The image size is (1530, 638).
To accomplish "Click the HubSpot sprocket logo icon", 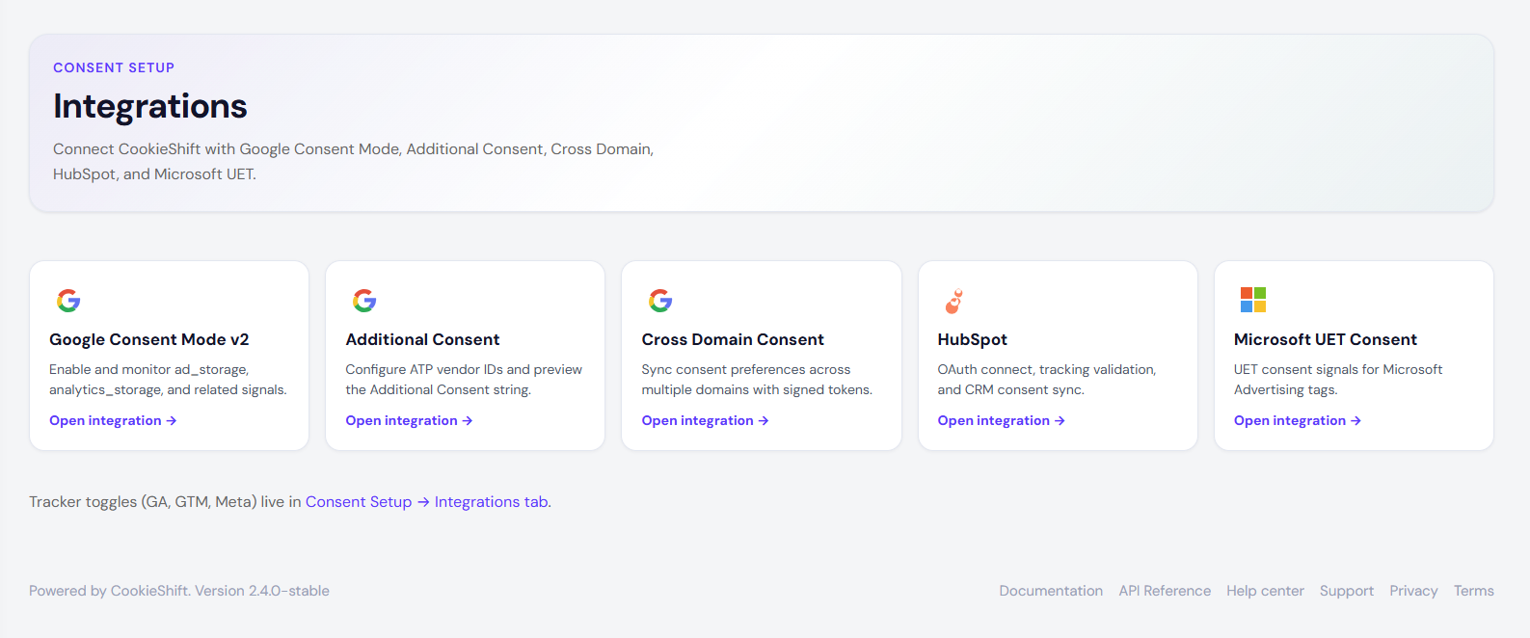I will pos(954,302).
